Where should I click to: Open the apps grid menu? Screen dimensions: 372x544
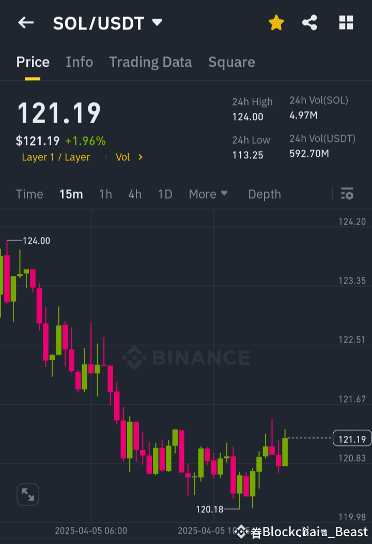[345, 23]
